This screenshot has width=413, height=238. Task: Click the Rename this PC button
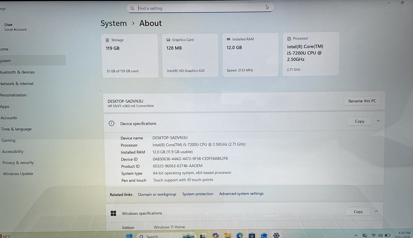362,101
